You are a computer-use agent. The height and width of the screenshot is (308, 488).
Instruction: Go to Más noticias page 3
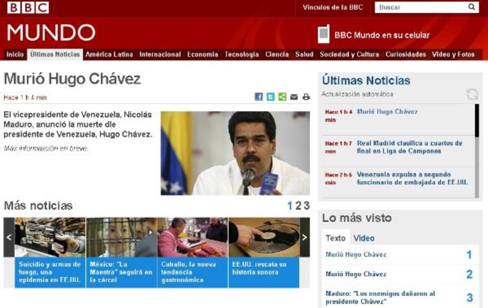307,206
